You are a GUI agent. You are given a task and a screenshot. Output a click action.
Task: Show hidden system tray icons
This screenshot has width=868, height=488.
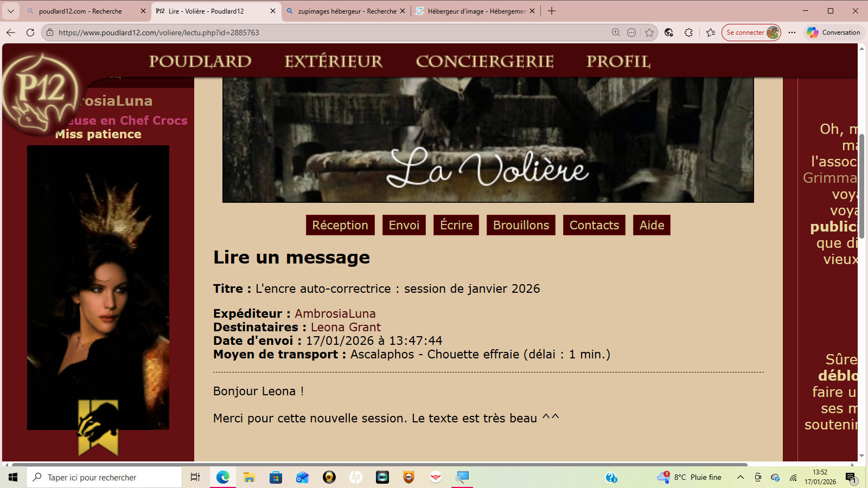point(740,477)
